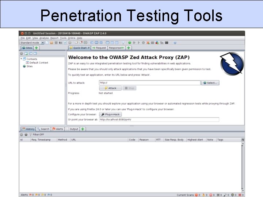This screenshot has height=197, width=263.
Task: Click the Snapshot Session toolbar icon
Action: point(61,43)
